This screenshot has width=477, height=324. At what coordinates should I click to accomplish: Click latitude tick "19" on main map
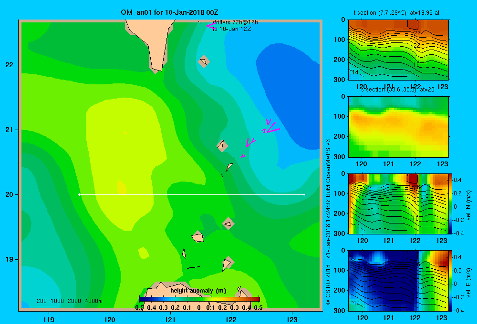click(x=10, y=259)
